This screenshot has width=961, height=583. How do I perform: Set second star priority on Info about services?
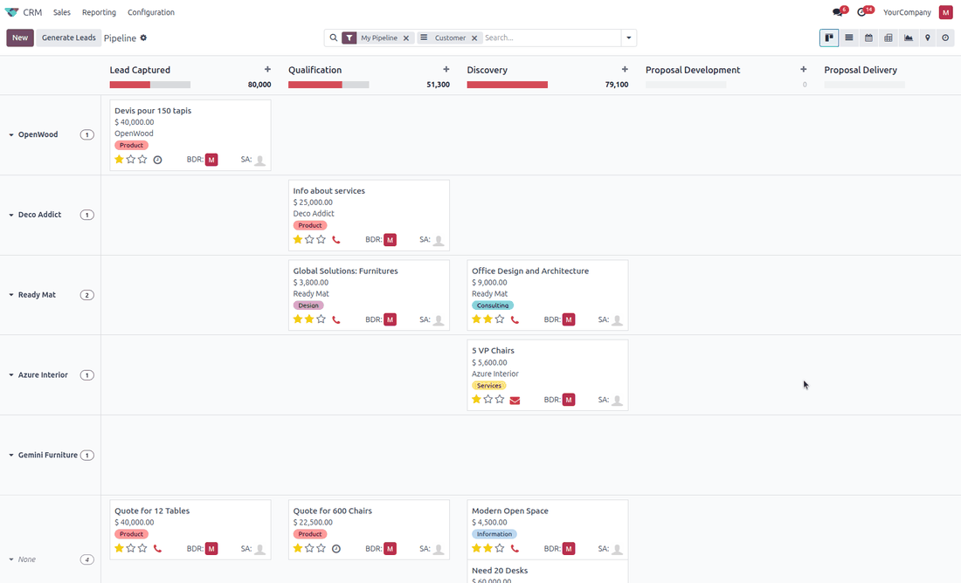pyautogui.click(x=309, y=239)
